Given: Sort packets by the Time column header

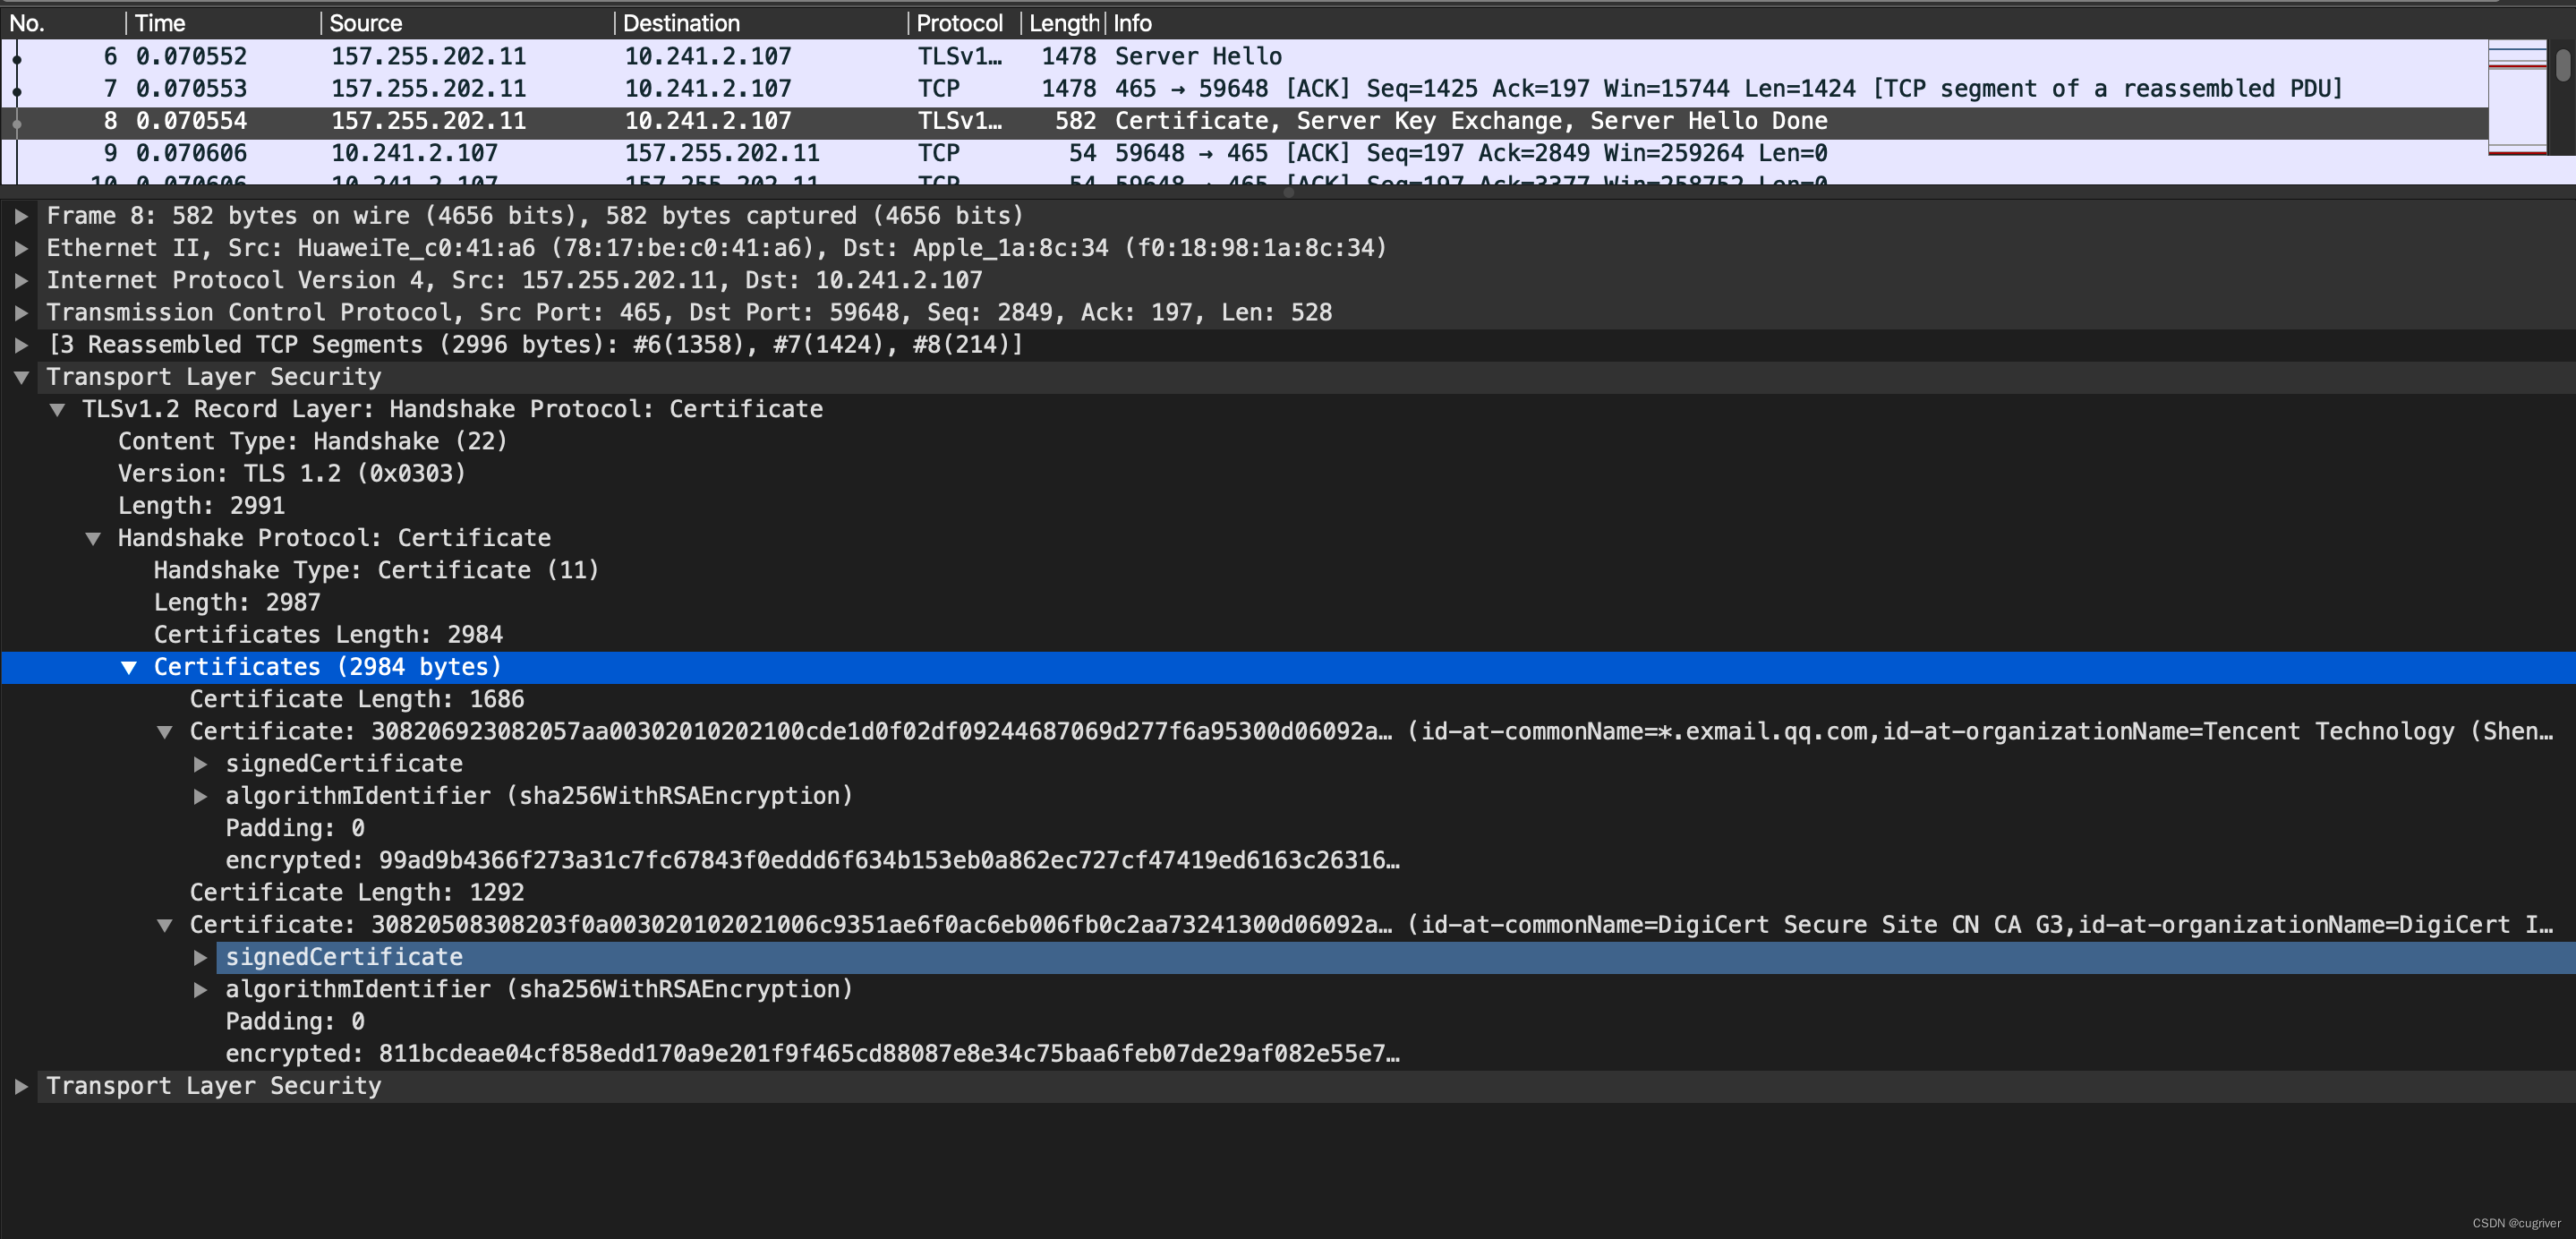Looking at the screenshot, I should tap(223, 23).
